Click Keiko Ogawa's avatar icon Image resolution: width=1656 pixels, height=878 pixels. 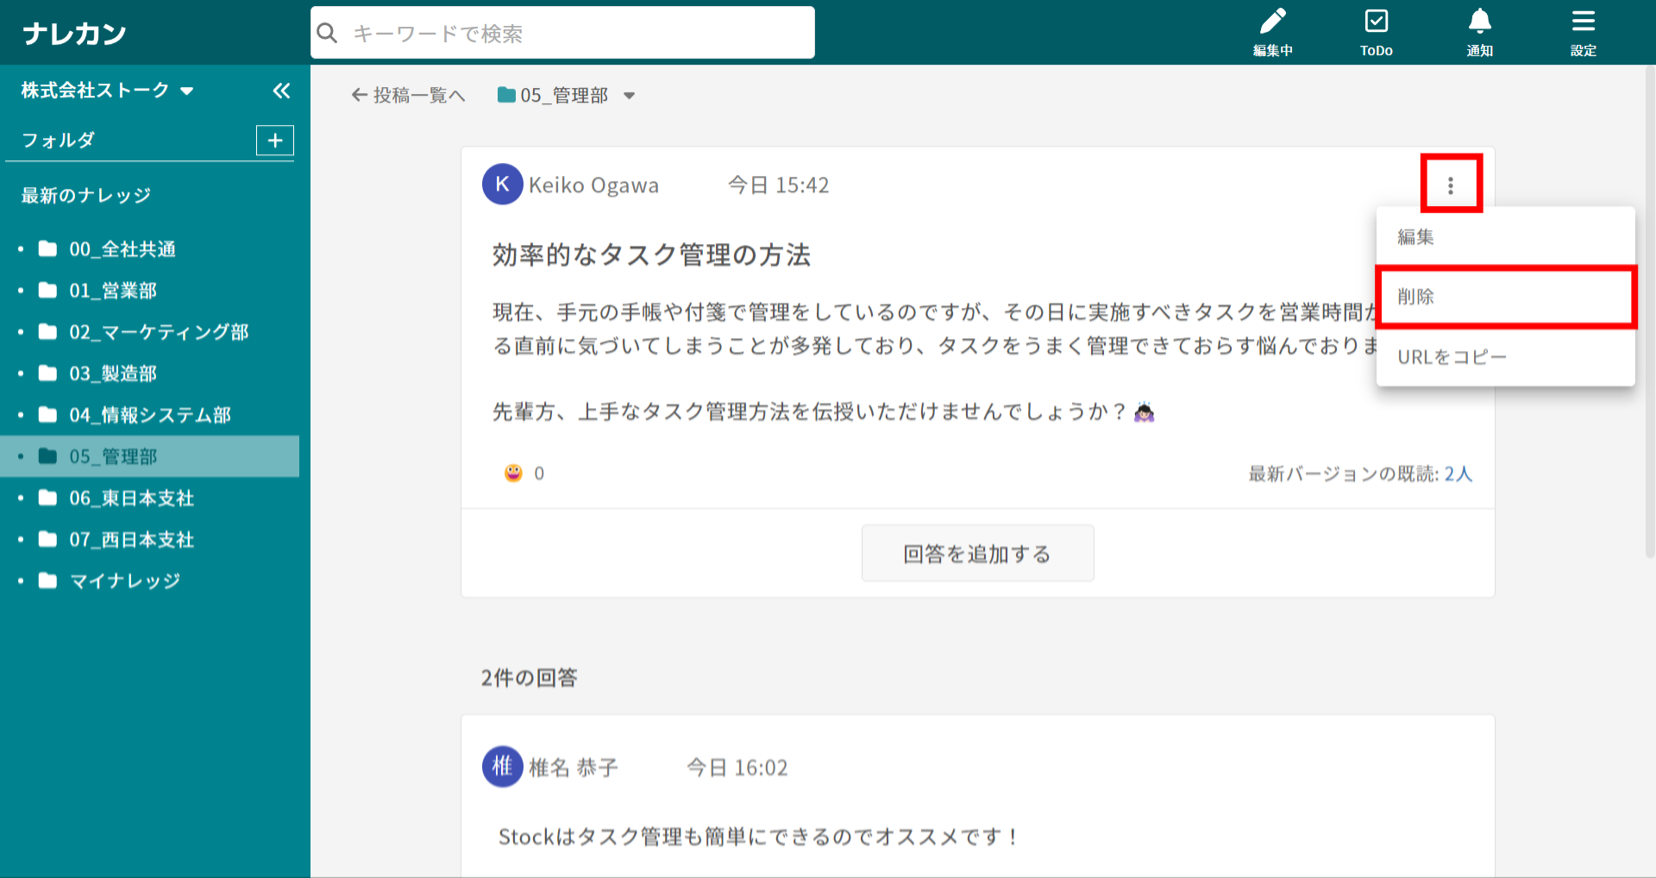502,185
